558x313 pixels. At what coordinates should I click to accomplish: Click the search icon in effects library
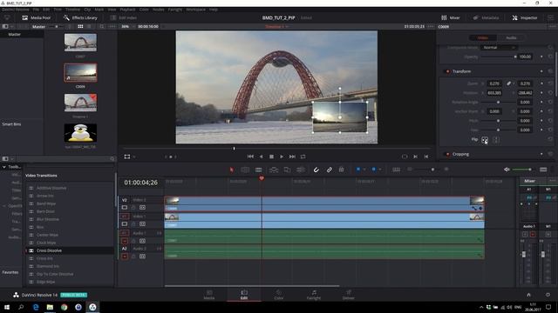pos(112,158)
